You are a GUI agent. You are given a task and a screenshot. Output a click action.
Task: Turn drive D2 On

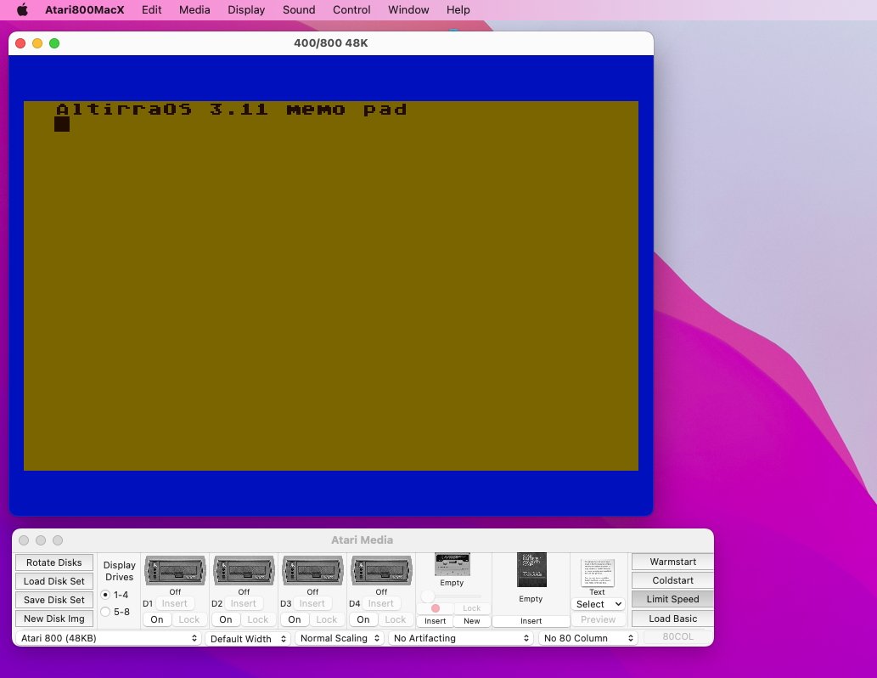[x=226, y=619]
